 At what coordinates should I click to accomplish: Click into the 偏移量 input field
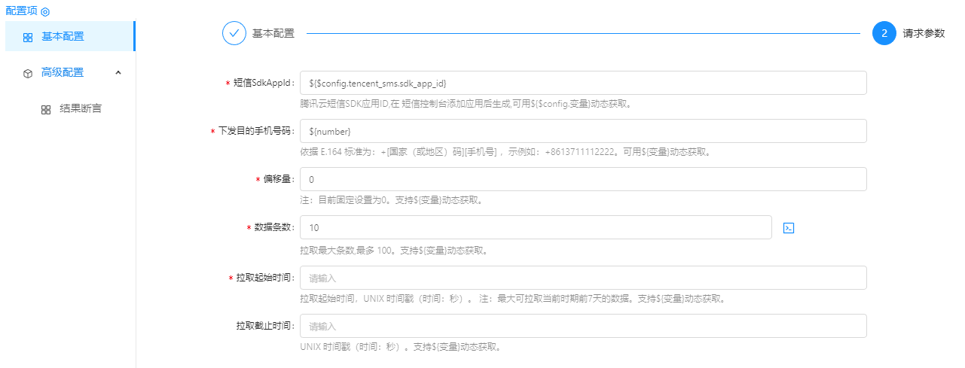point(582,179)
